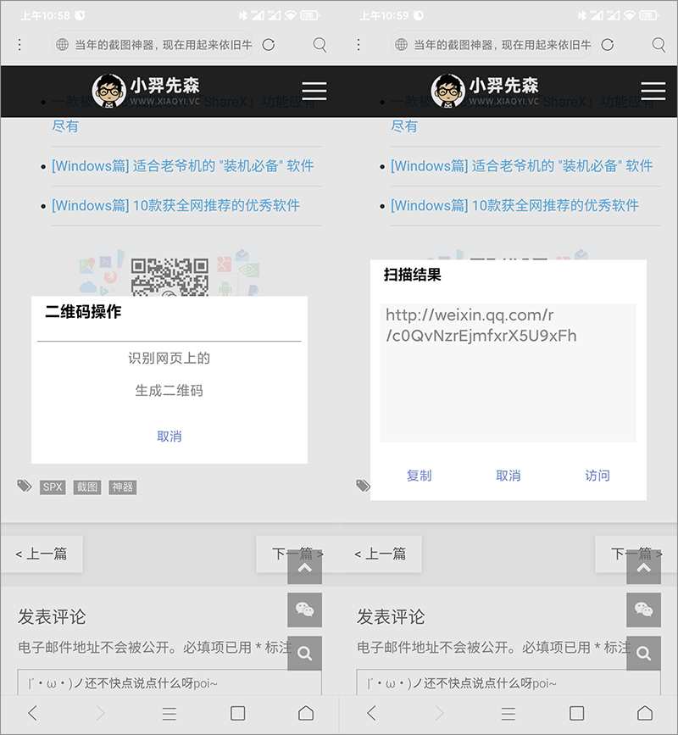The width and height of the screenshot is (678, 735).
Task: Go back using left phone bottom bar
Action: click(x=32, y=713)
